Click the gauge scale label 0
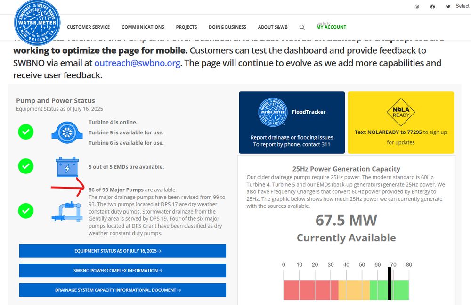The height and width of the screenshot is (305, 471). pos(284,264)
